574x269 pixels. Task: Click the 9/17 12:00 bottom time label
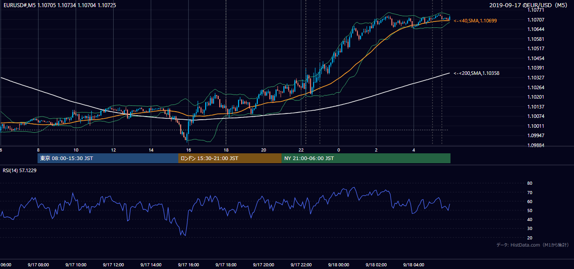pyautogui.click(x=113, y=265)
